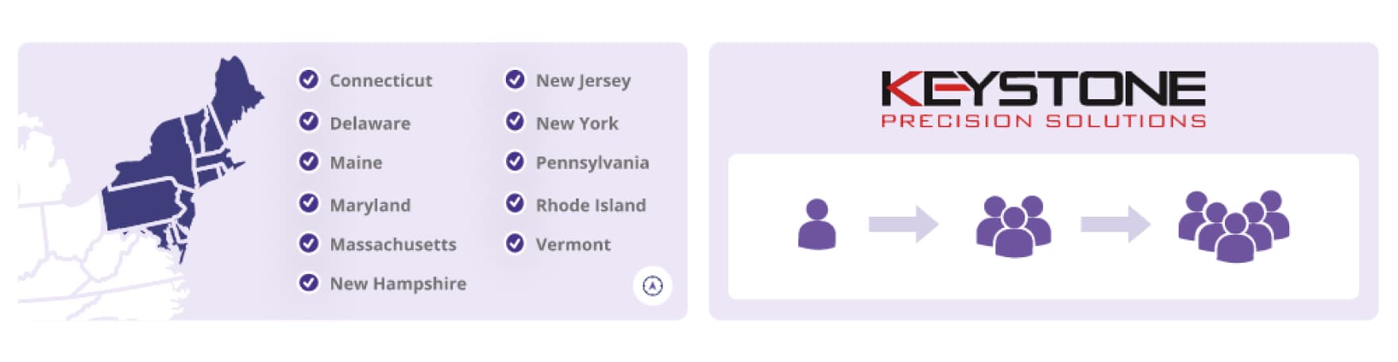The height and width of the screenshot is (362, 1398).
Task: Select the New York label
Action: [577, 123]
